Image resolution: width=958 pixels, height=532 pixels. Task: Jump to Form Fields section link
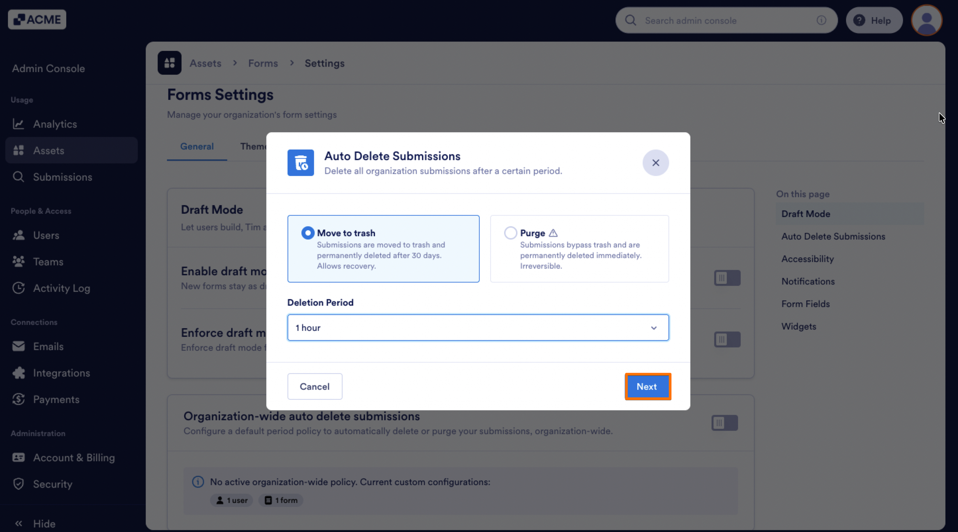tap(805, 304)
